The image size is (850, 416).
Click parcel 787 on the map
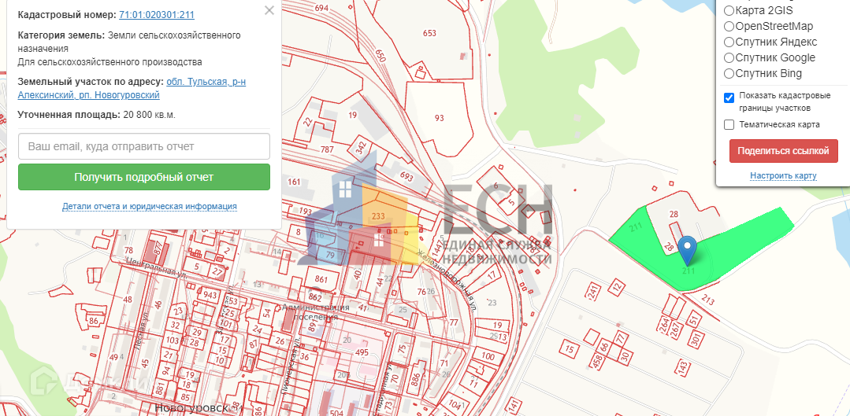point(327,149)
